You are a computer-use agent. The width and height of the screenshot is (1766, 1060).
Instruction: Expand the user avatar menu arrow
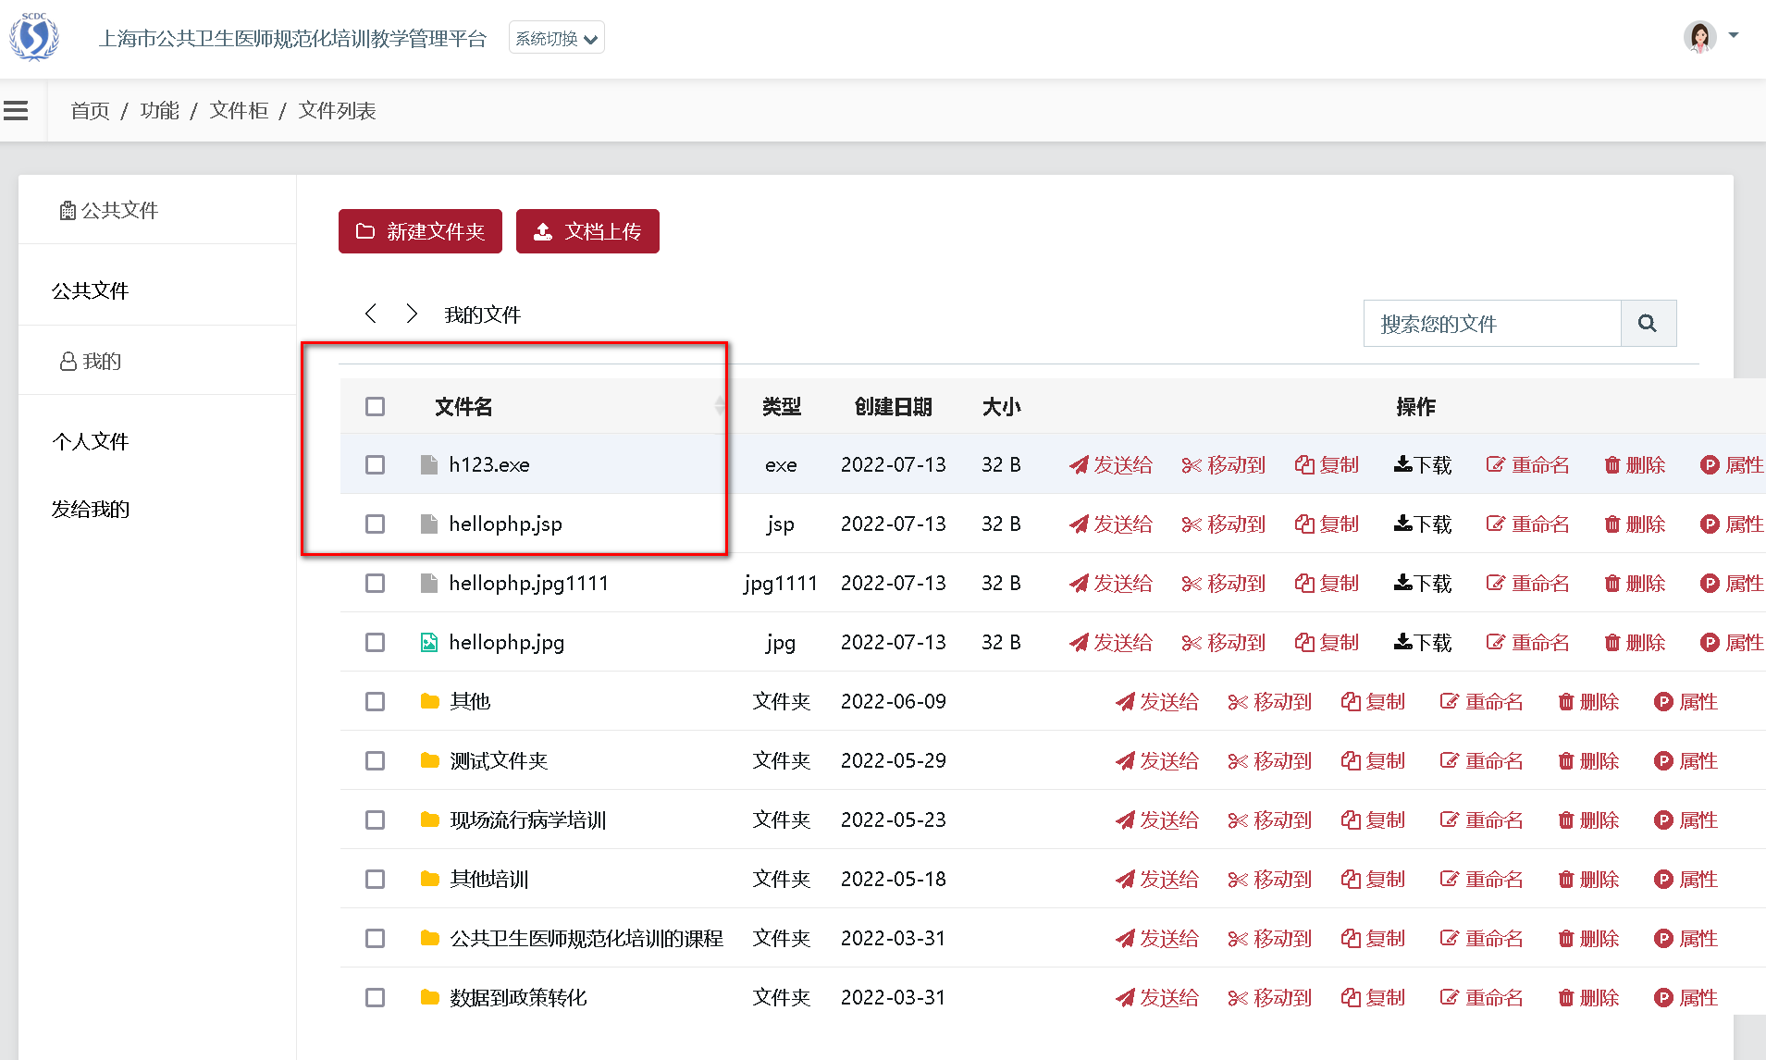point(1734,36)
